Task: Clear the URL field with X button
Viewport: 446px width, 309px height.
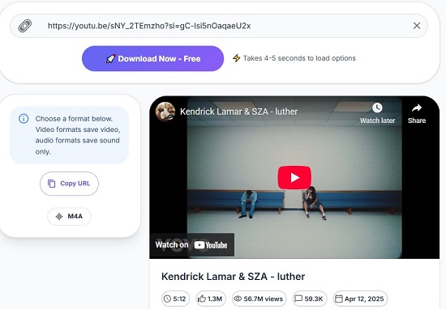Action: pos(417,26)
